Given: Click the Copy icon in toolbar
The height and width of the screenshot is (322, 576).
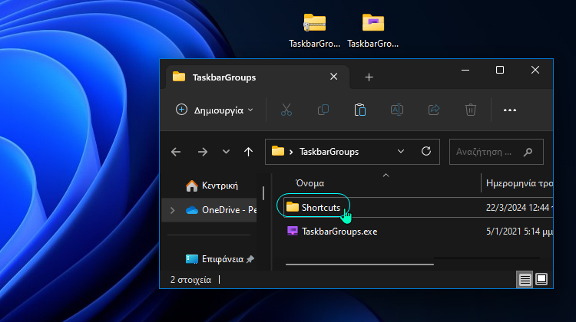Looking at the screenshot, I should (323, 110).
